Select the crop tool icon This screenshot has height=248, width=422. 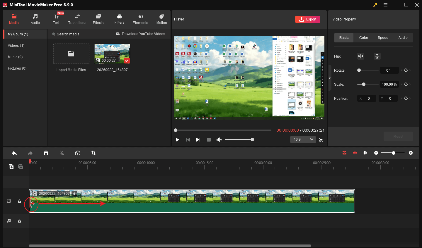click(93, 153)
